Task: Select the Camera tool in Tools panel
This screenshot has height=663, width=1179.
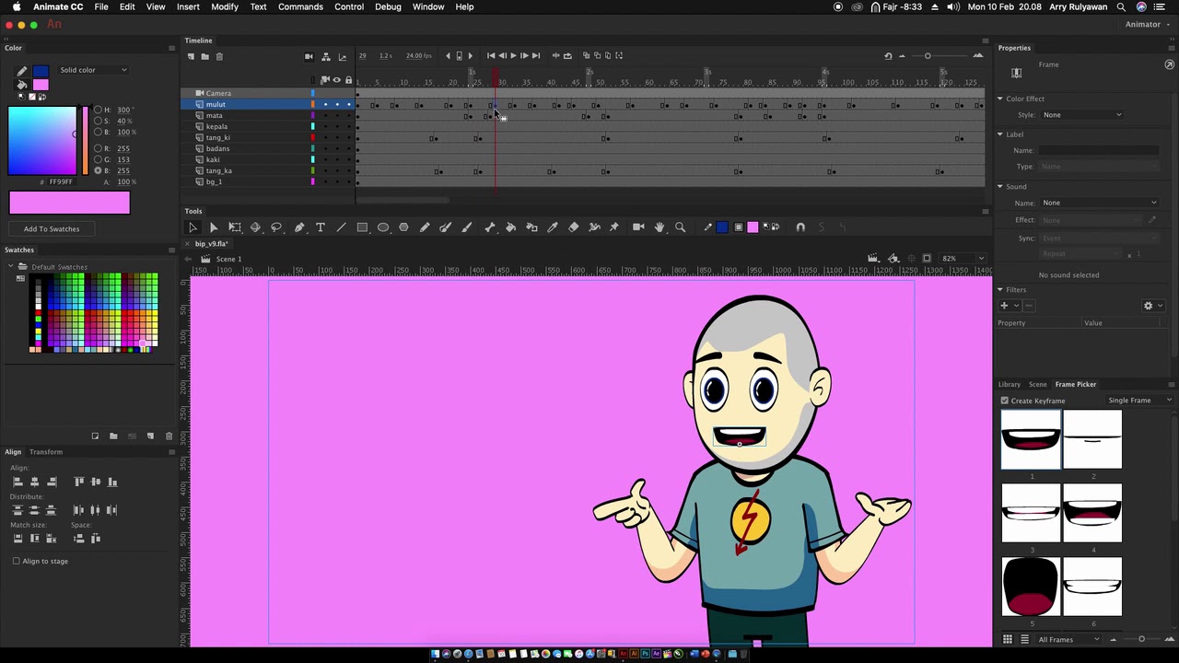Action: [x=638, y=227]
